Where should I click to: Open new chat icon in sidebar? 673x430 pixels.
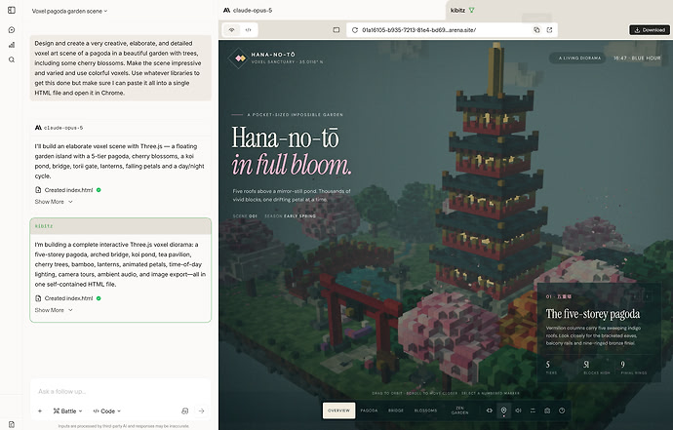(12, 29)
